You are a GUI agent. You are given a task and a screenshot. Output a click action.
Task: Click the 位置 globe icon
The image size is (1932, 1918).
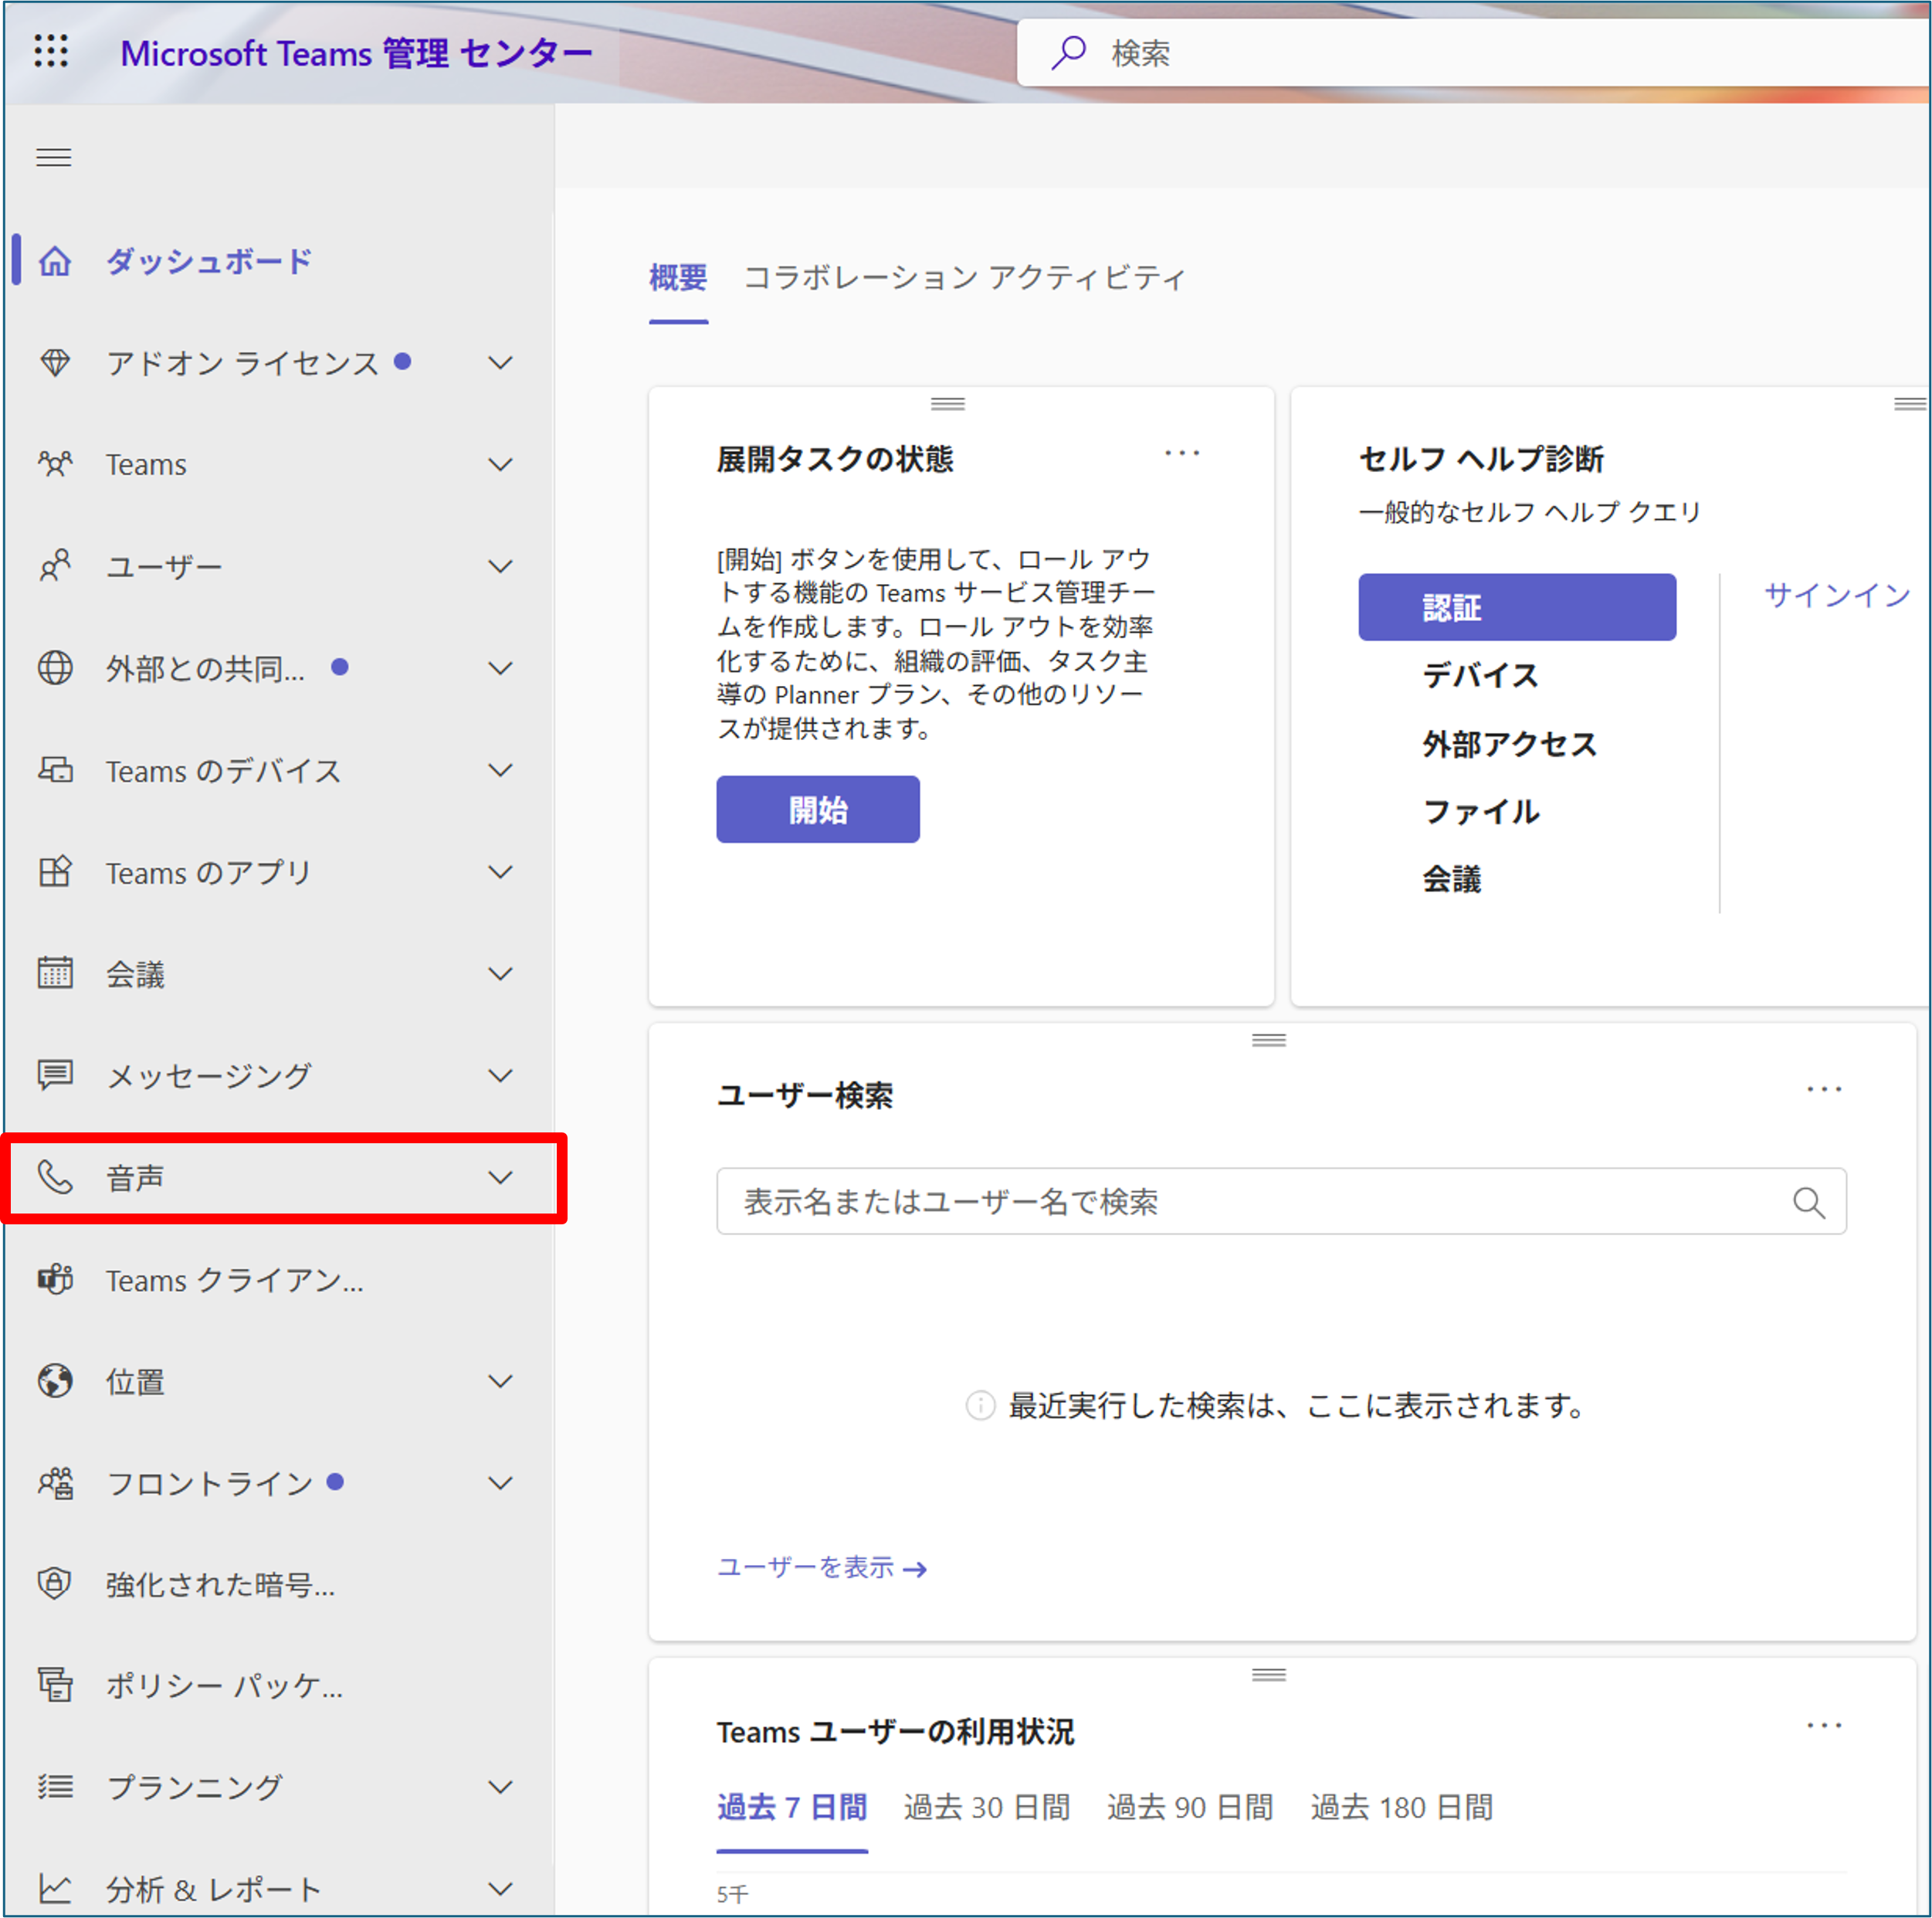(x=55, y=1380)
